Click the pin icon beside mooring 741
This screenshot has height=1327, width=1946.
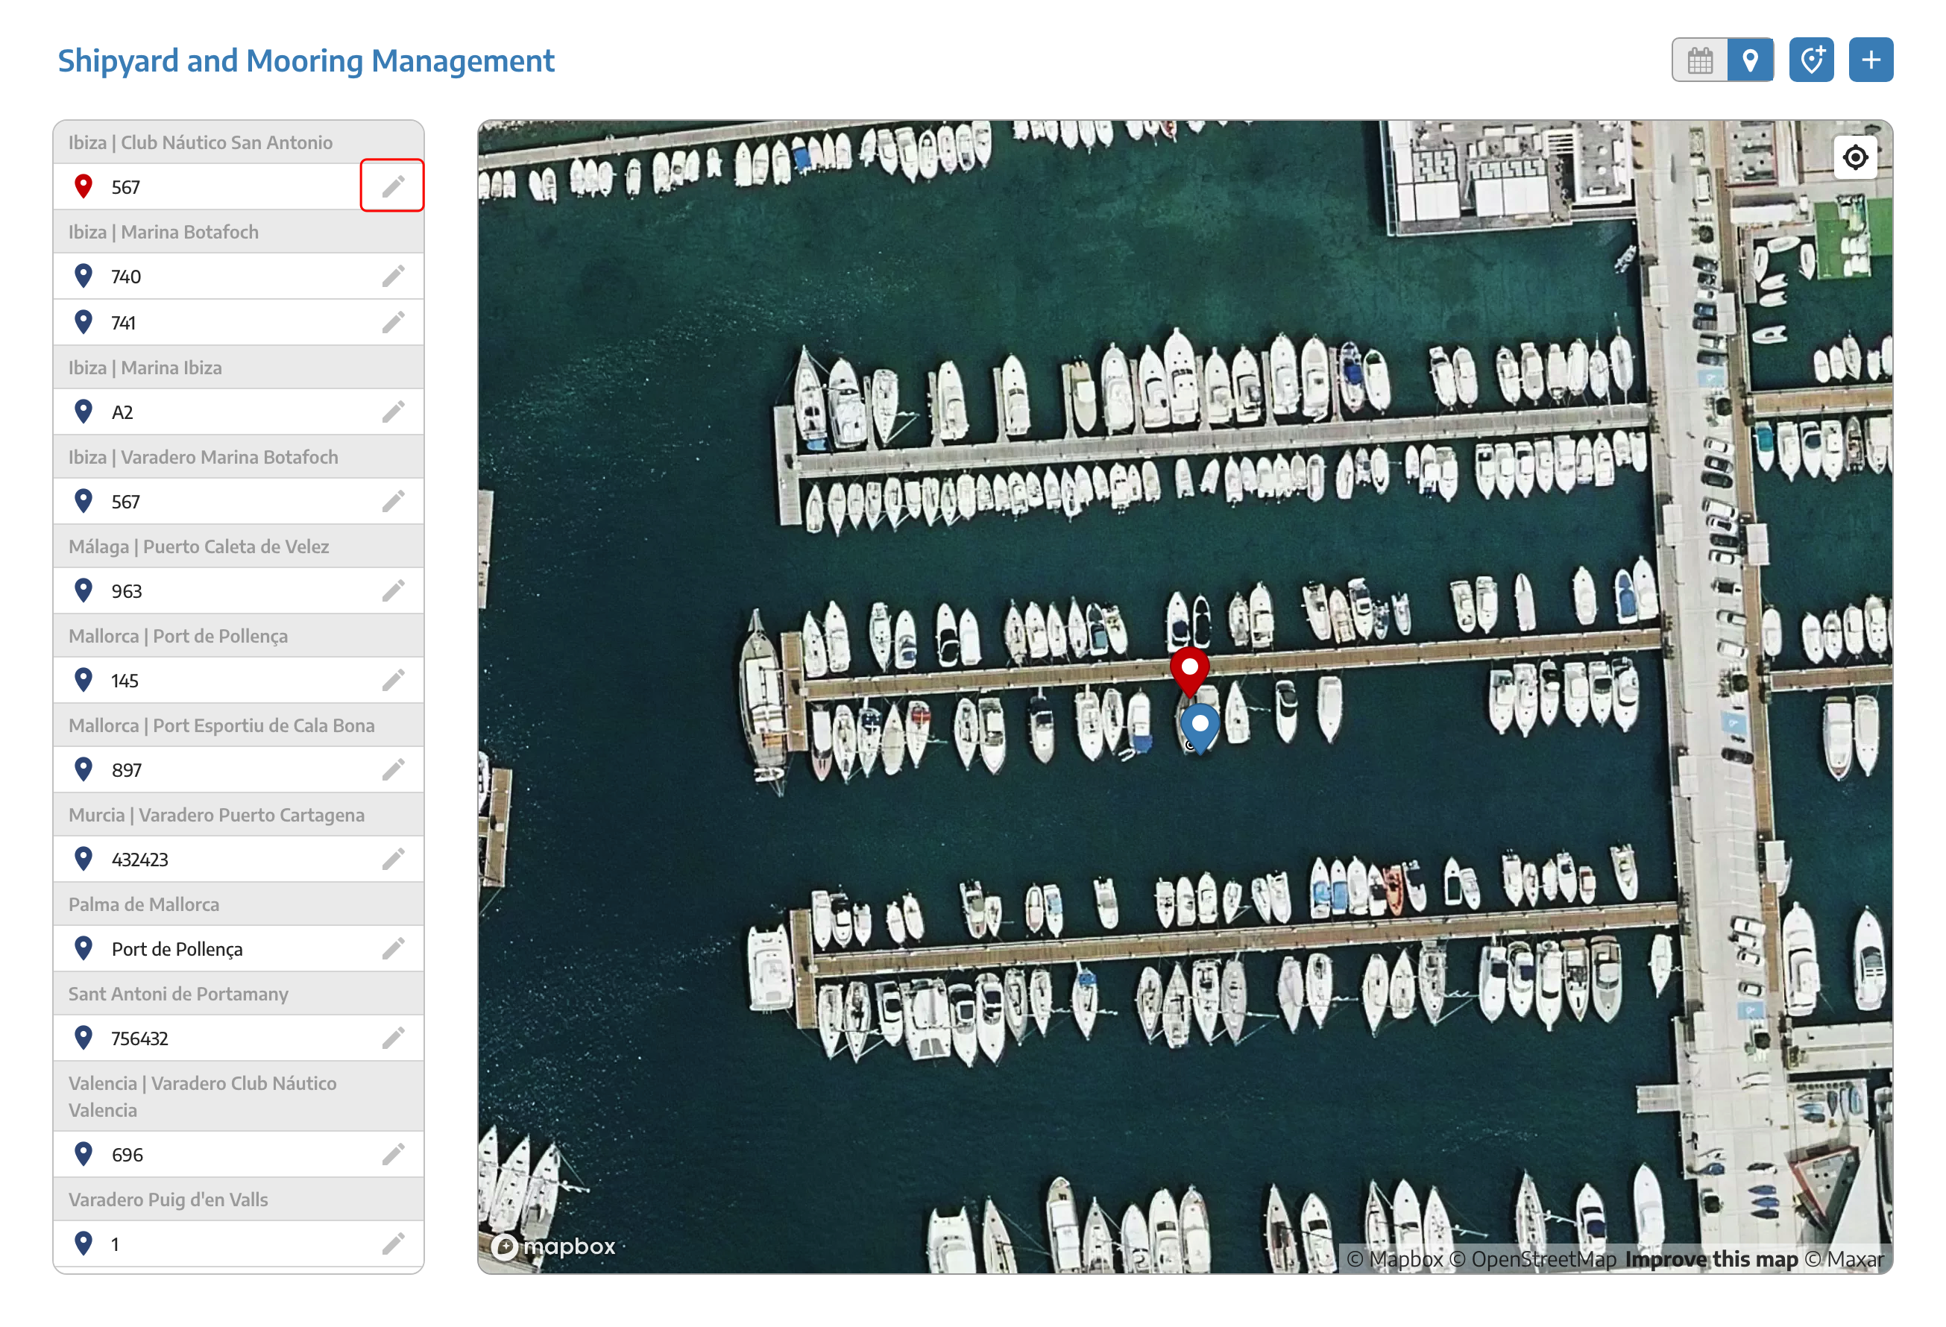83,321
